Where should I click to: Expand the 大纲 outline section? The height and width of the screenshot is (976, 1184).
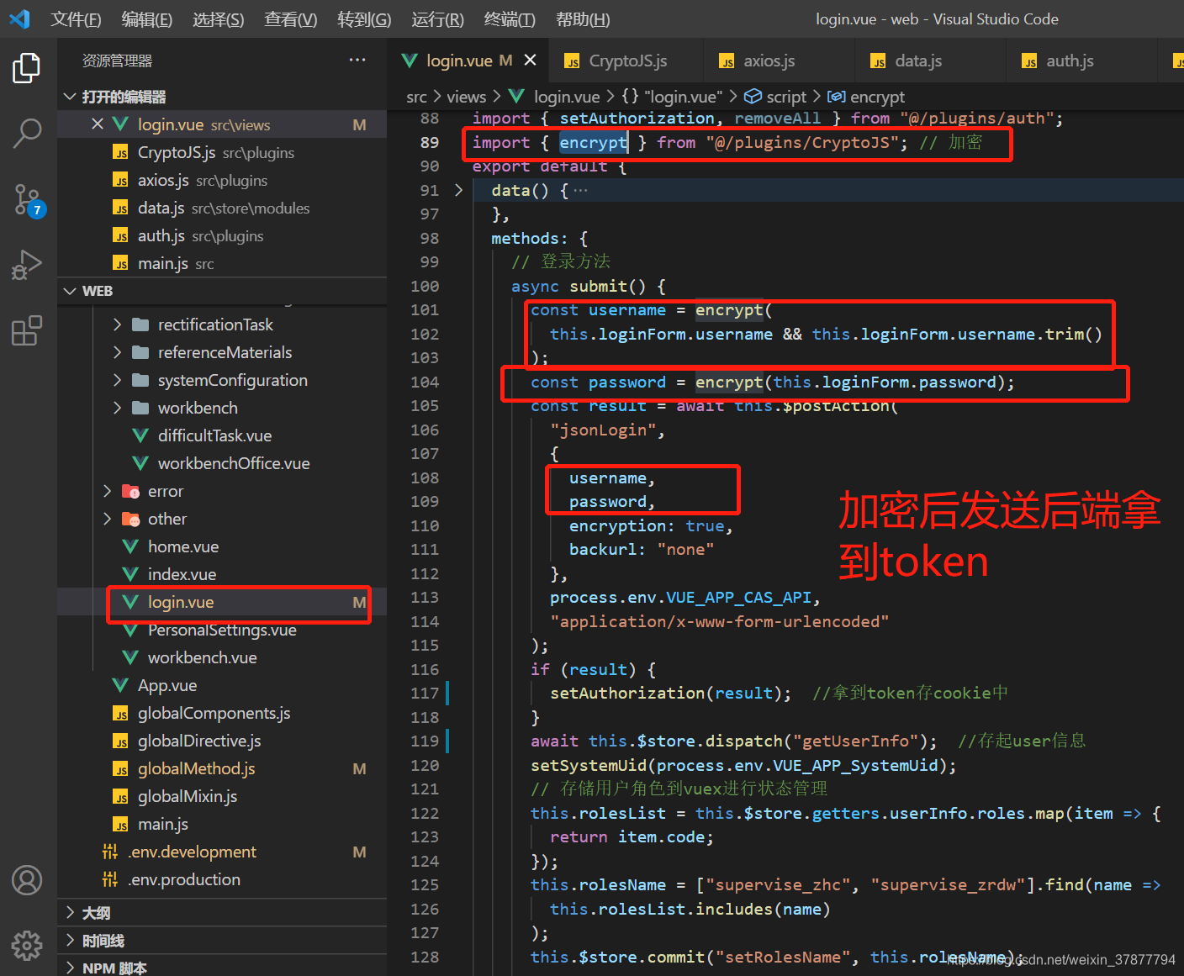point(222,913)
